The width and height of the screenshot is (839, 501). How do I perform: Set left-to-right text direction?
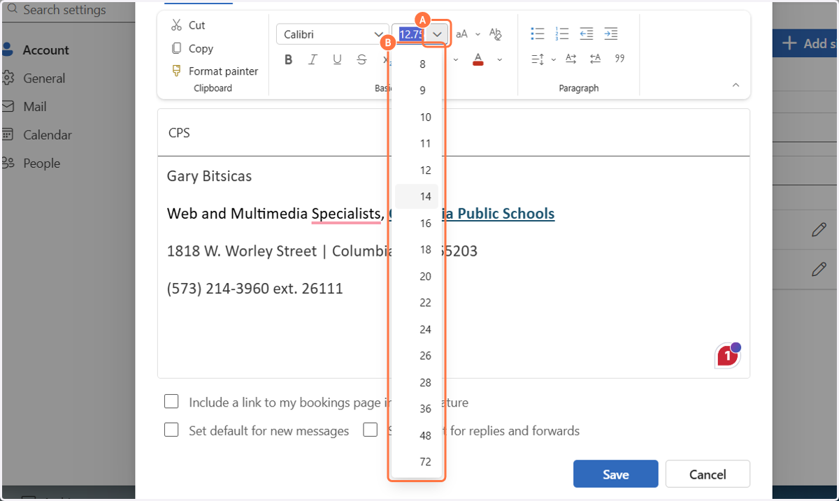coord(571,59)
